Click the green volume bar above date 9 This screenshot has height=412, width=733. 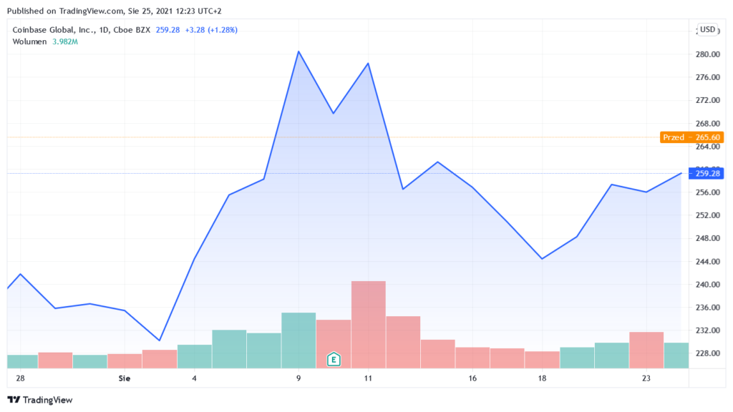298,340
